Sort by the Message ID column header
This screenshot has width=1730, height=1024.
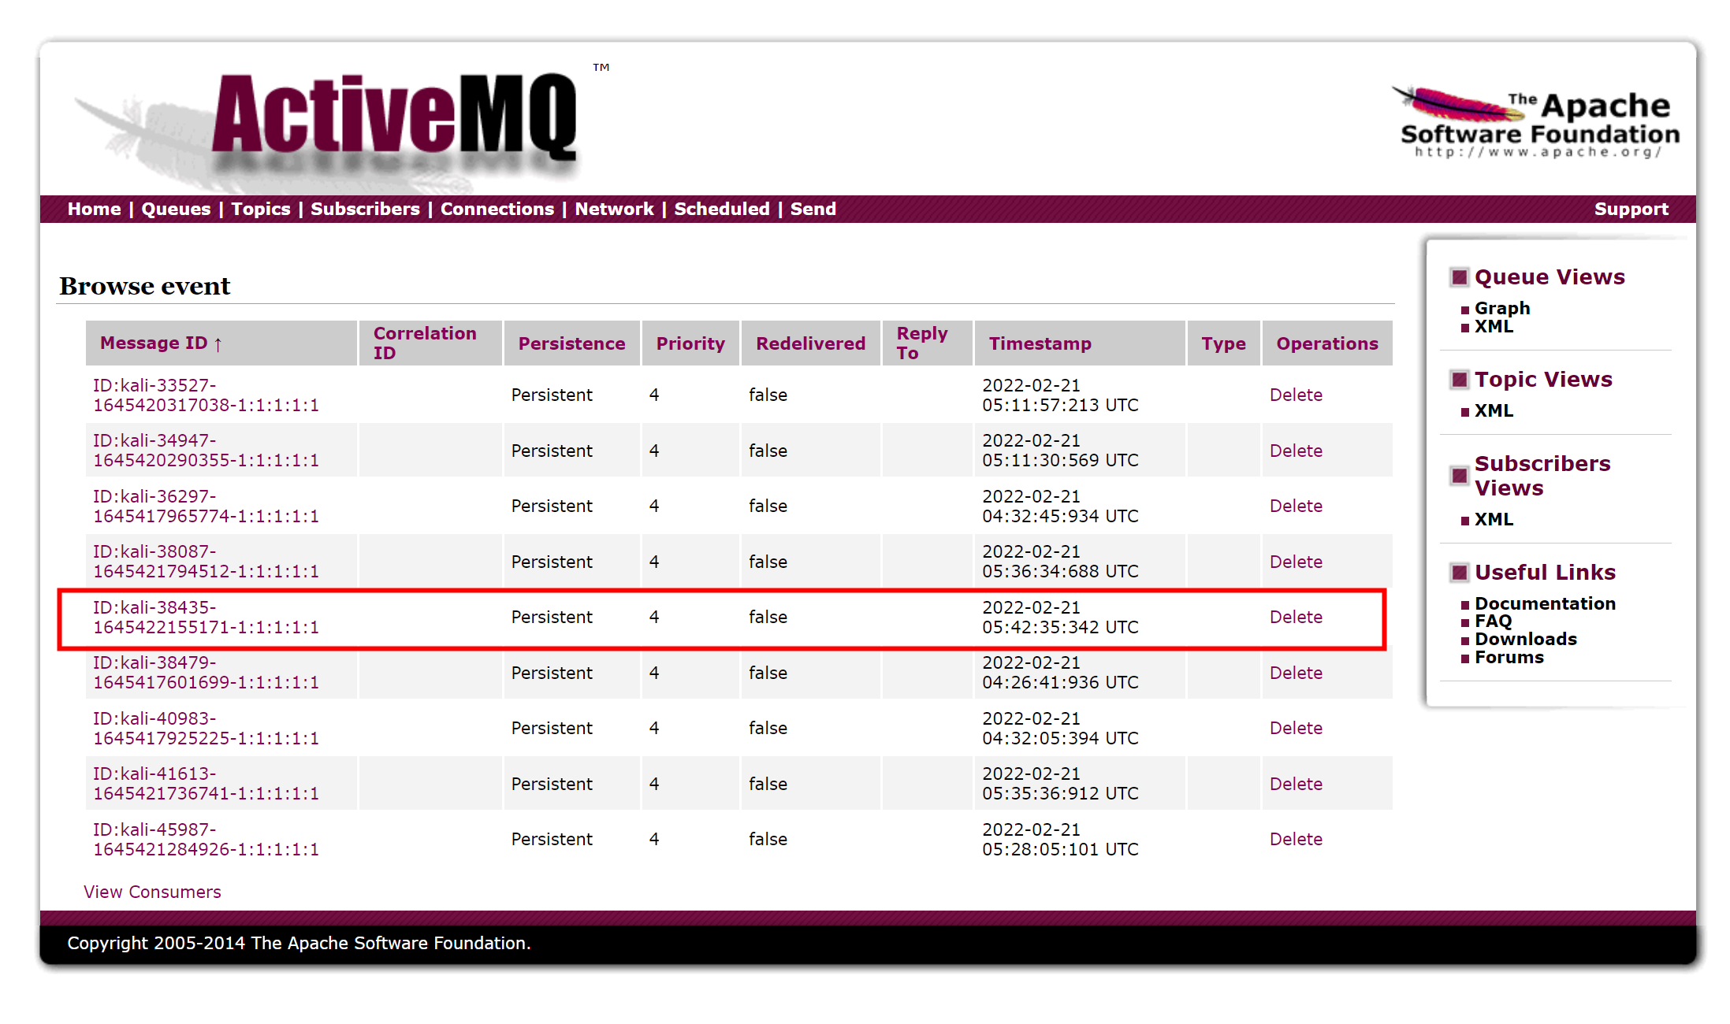154,343
